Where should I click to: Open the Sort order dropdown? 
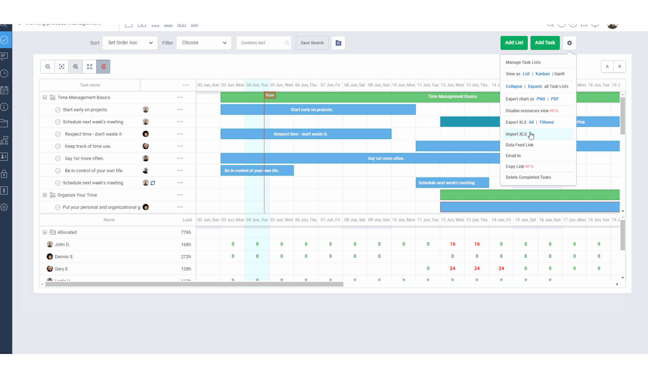point(130,43)
